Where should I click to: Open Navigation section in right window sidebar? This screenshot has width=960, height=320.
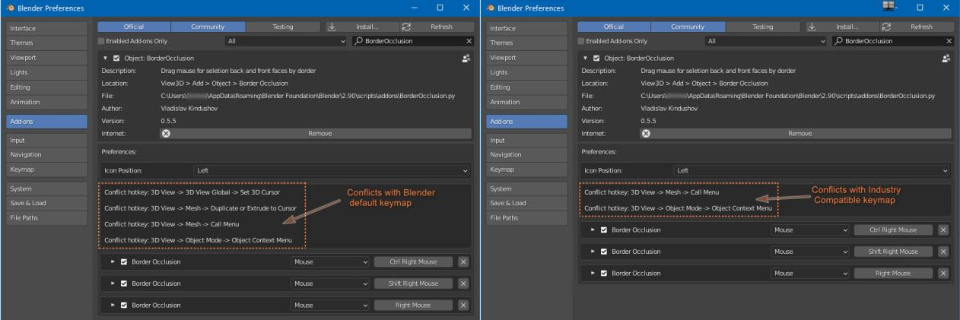[x=526, y=154]
